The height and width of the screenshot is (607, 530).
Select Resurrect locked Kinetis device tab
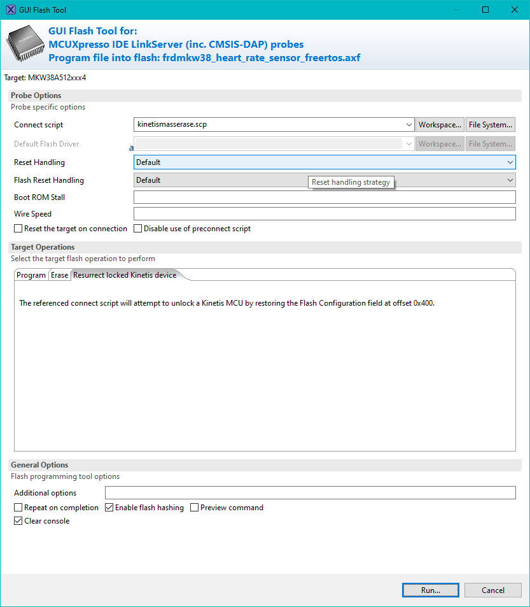(125, 275)
